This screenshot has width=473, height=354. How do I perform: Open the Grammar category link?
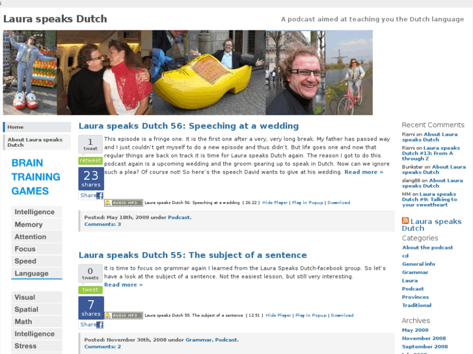415,272
